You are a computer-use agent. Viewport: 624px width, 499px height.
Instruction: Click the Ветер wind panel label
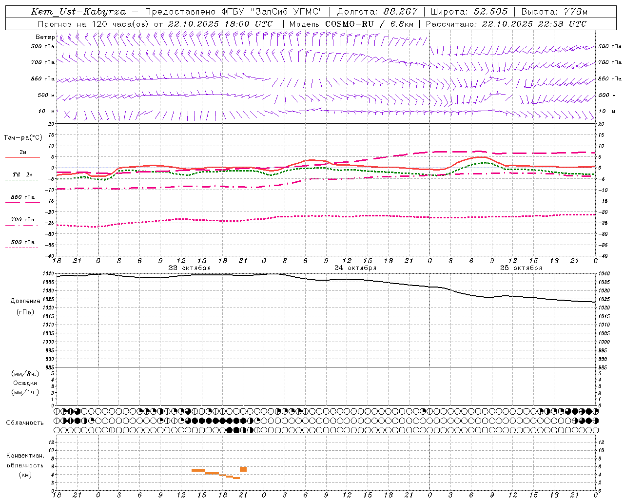click(x=45, y=37)
